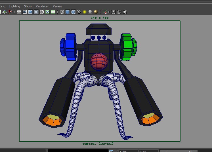Toggle the Safe Title icon

pyautogui.click(x=53, y=12)
